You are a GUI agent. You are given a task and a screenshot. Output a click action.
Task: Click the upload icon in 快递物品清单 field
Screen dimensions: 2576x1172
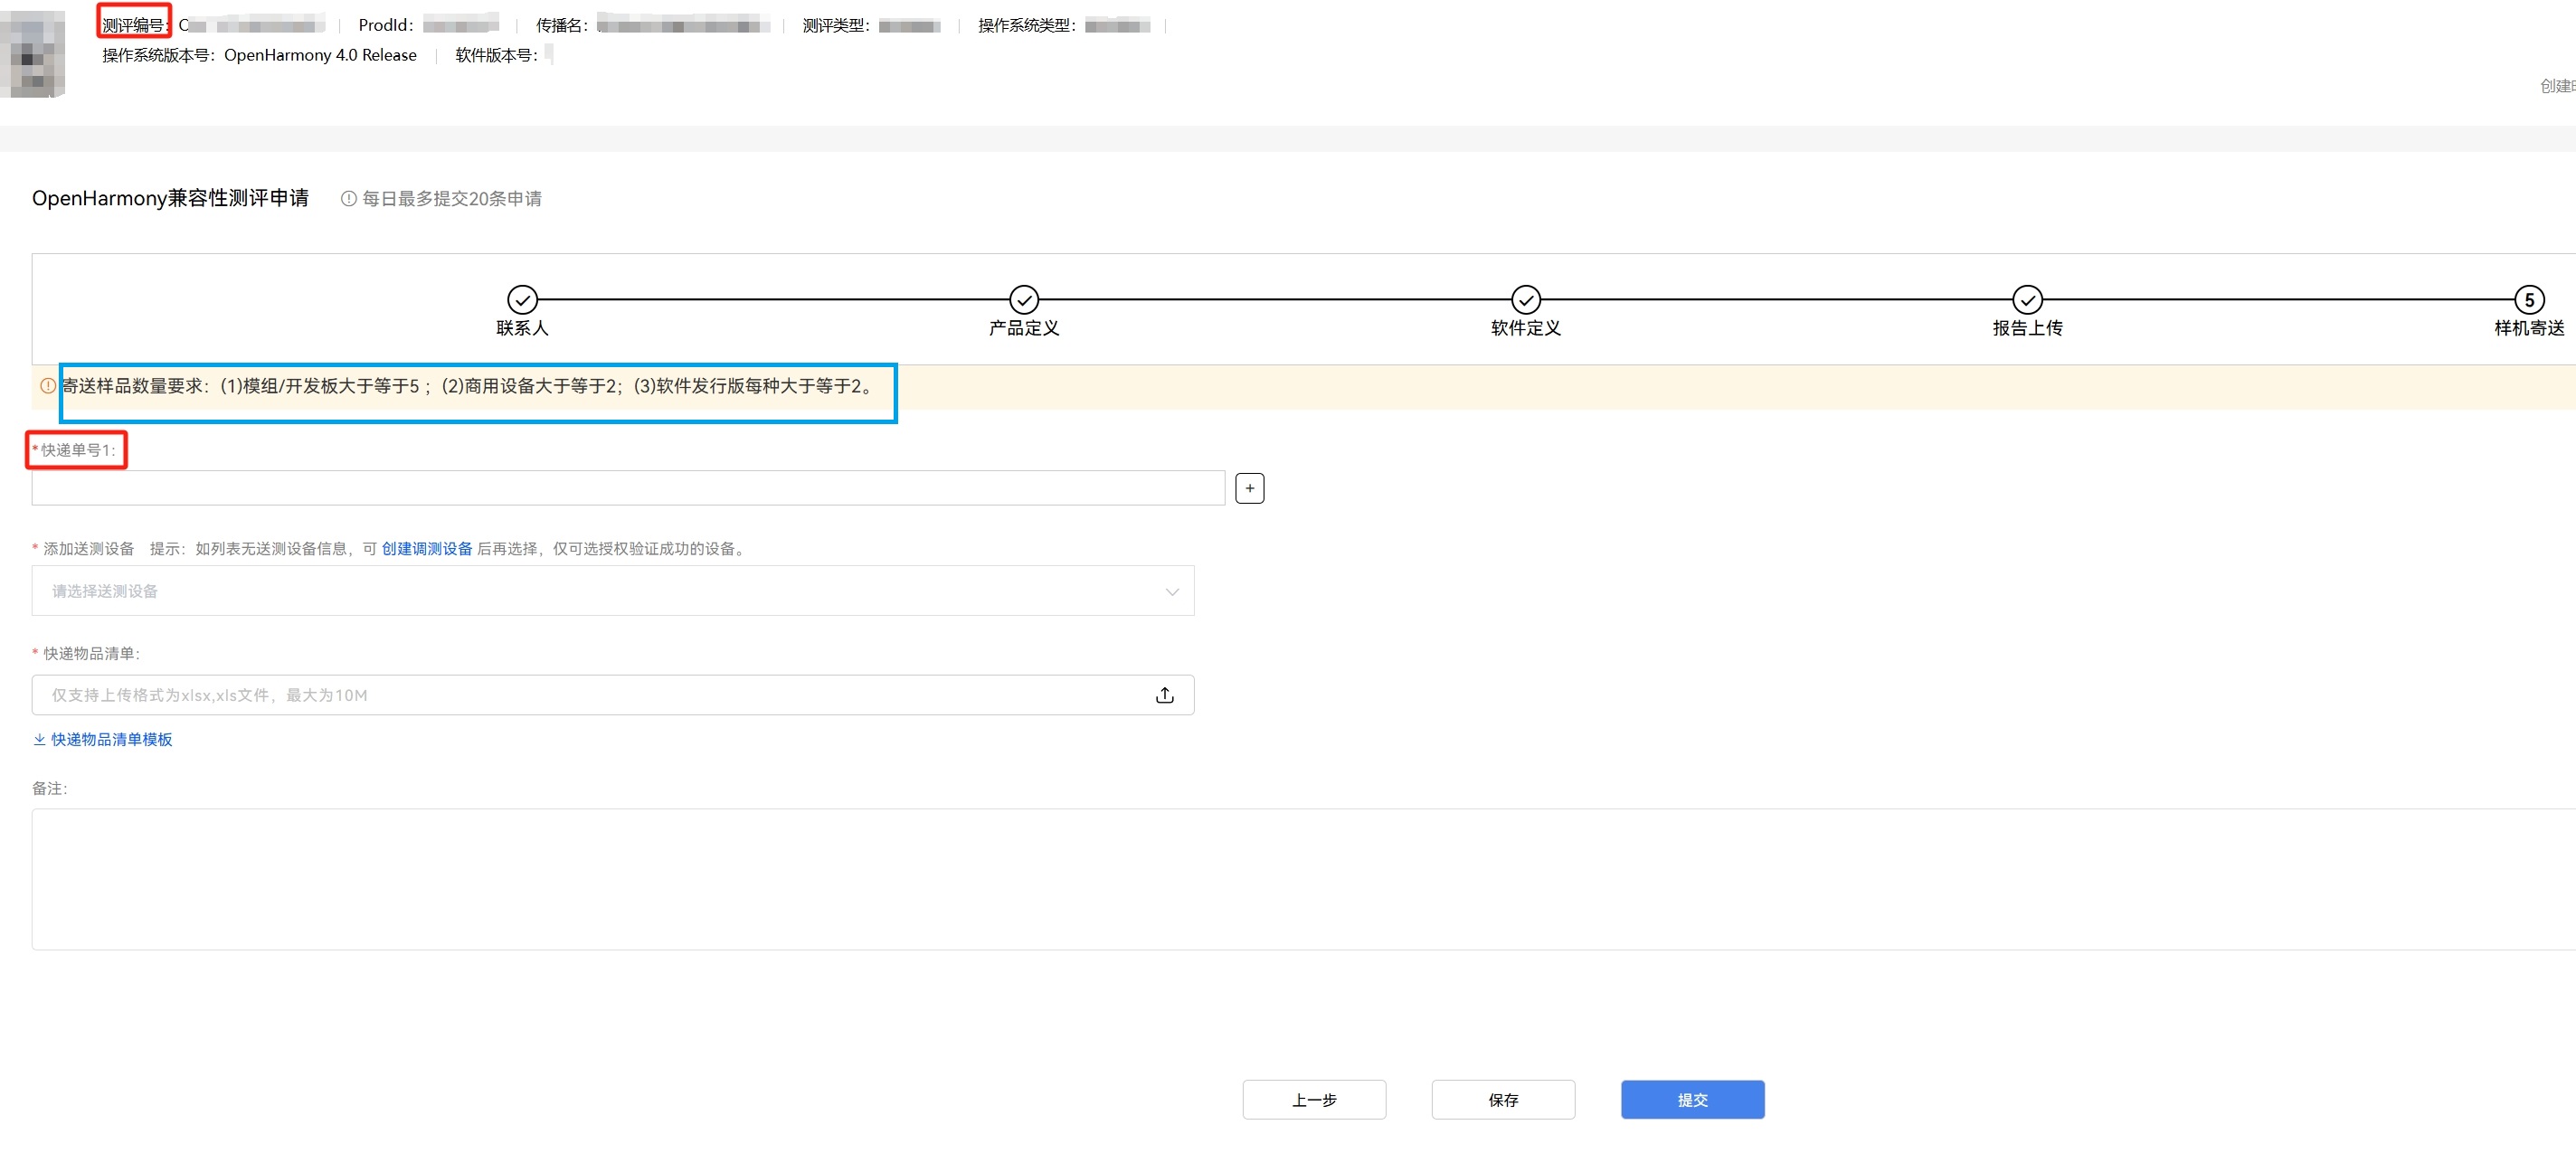(x=1165, y=695)
